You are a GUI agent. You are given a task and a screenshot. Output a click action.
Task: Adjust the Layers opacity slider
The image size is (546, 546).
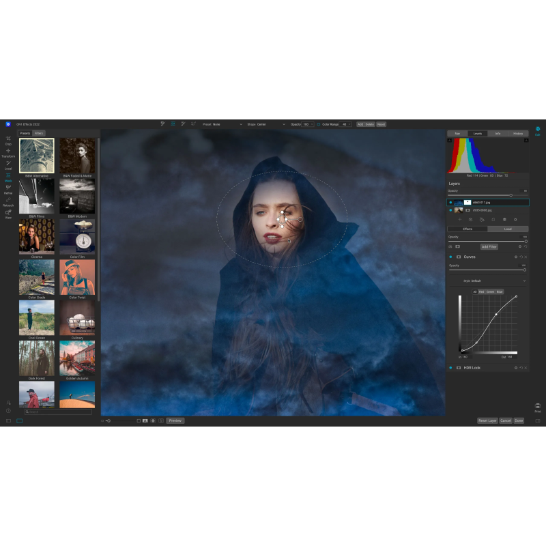tap(511, 195)
